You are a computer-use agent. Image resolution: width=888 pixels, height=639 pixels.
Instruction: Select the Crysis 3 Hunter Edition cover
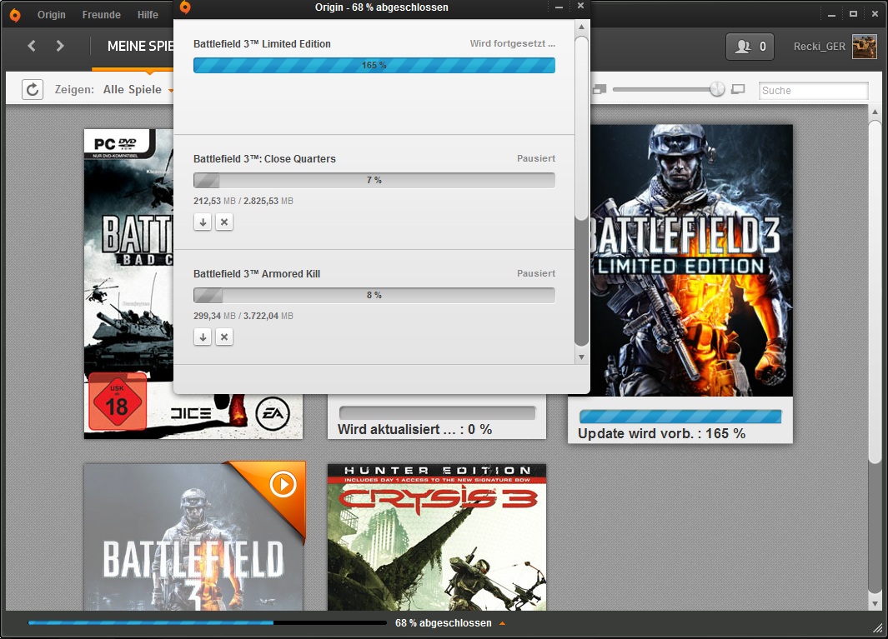[x=437, y=537]
